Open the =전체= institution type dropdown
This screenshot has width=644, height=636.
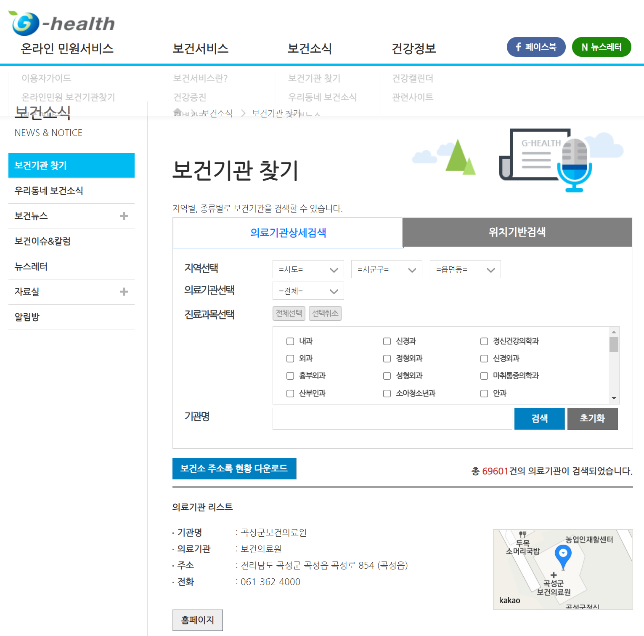(x=308, y=291)
